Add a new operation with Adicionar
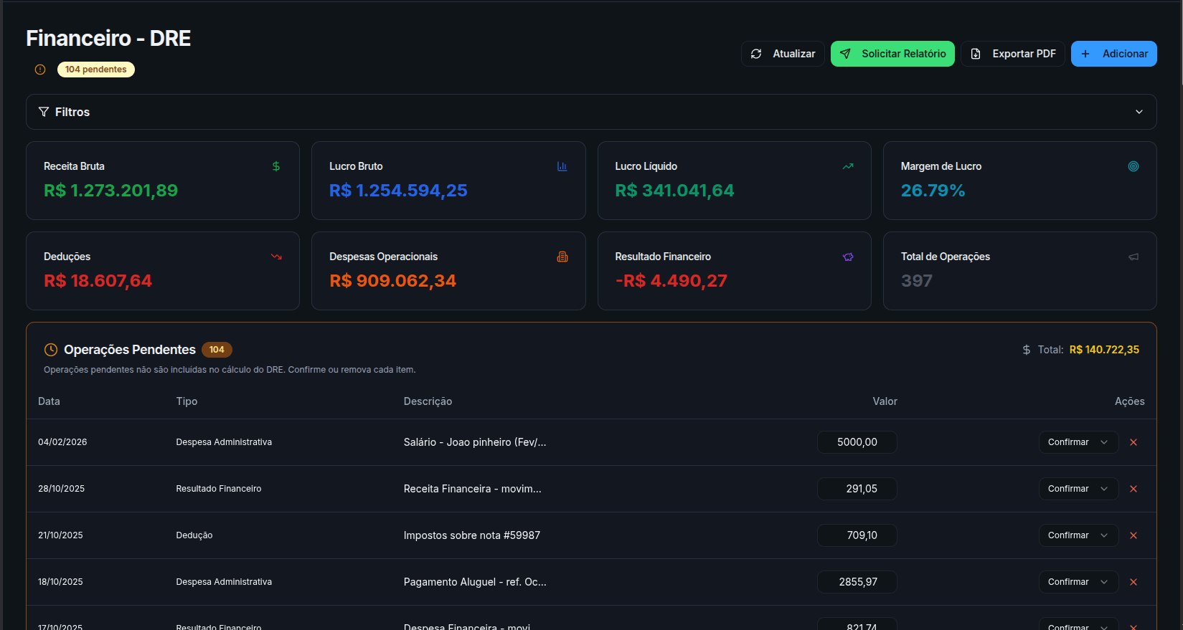The height and width of the screenshot is (630, 1183). coord(1113,54)
